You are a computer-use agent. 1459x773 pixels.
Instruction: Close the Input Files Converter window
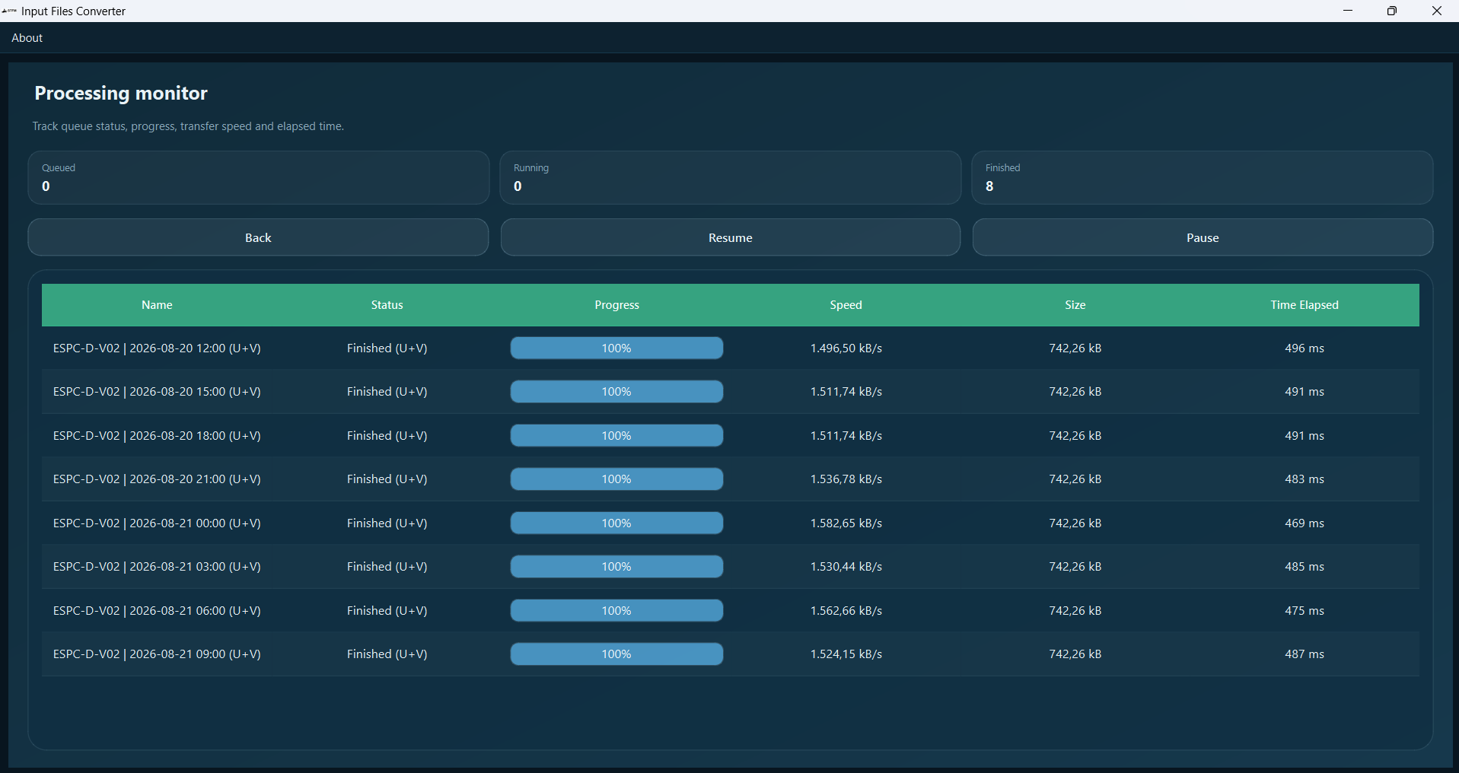pos(1437,11)
